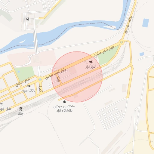154x154 pixels.
Task: Click the graduation cap university icon
Action: (x=64, y=102)
